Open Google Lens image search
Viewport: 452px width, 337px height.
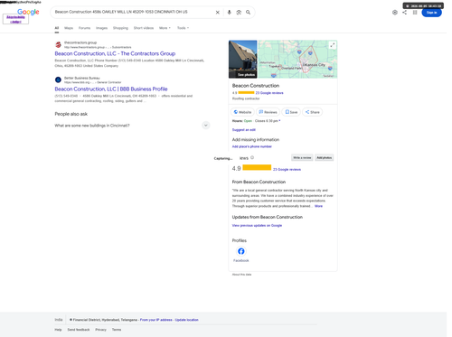[x=239, y=13]
